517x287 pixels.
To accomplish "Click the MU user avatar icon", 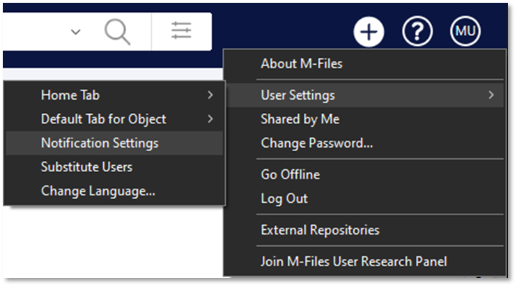I will (465, 31).
